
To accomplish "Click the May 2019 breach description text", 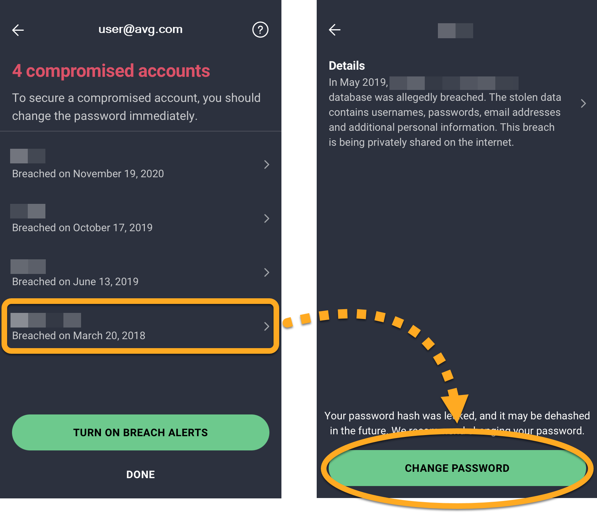I will 445,112.
